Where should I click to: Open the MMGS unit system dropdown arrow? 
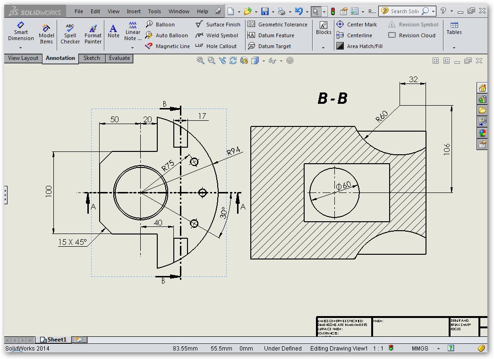tap(439, 348)
